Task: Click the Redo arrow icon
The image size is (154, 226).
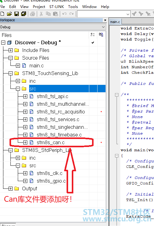Action: pos(71,14)
